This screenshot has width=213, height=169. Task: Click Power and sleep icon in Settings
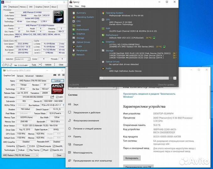coord(69,128)
